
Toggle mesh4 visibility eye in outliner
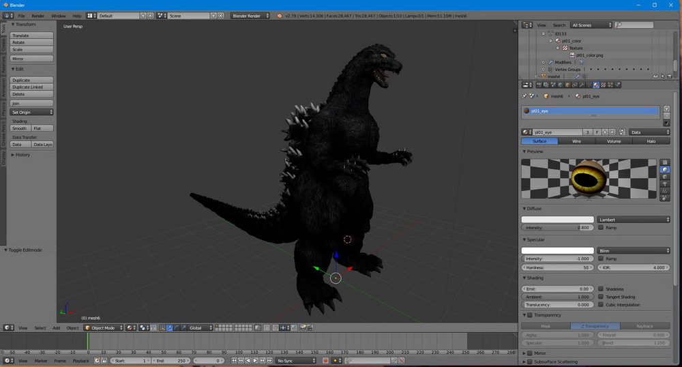point(655,76)
